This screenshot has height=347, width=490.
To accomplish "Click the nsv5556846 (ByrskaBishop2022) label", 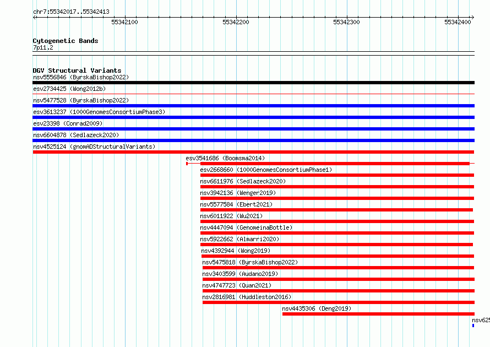I will (81, 77).
